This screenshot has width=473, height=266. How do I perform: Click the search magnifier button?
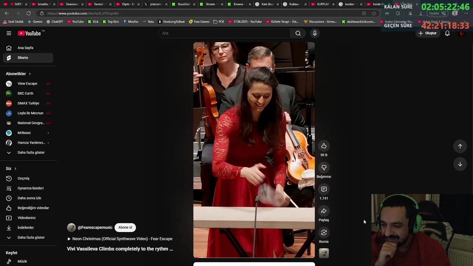(x=298, y=33)
